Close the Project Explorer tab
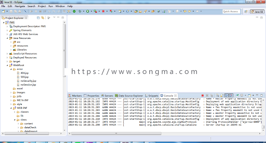Image resolution: width=266 pixels, height=143 pixels. (26, 18)
